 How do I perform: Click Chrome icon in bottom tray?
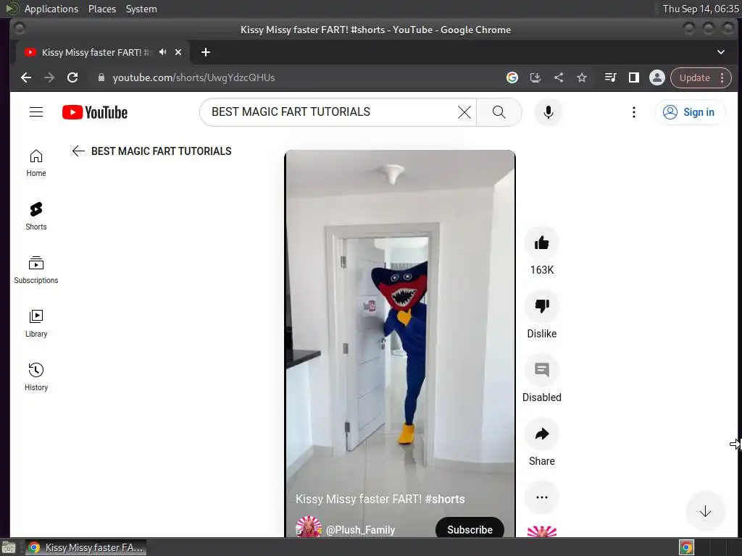pyautogui.click(x=687, y=547)
